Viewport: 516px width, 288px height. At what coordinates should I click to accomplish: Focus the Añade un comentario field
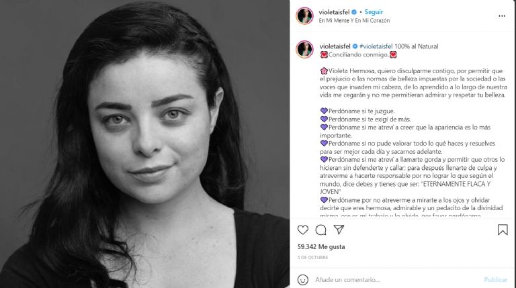395,280
